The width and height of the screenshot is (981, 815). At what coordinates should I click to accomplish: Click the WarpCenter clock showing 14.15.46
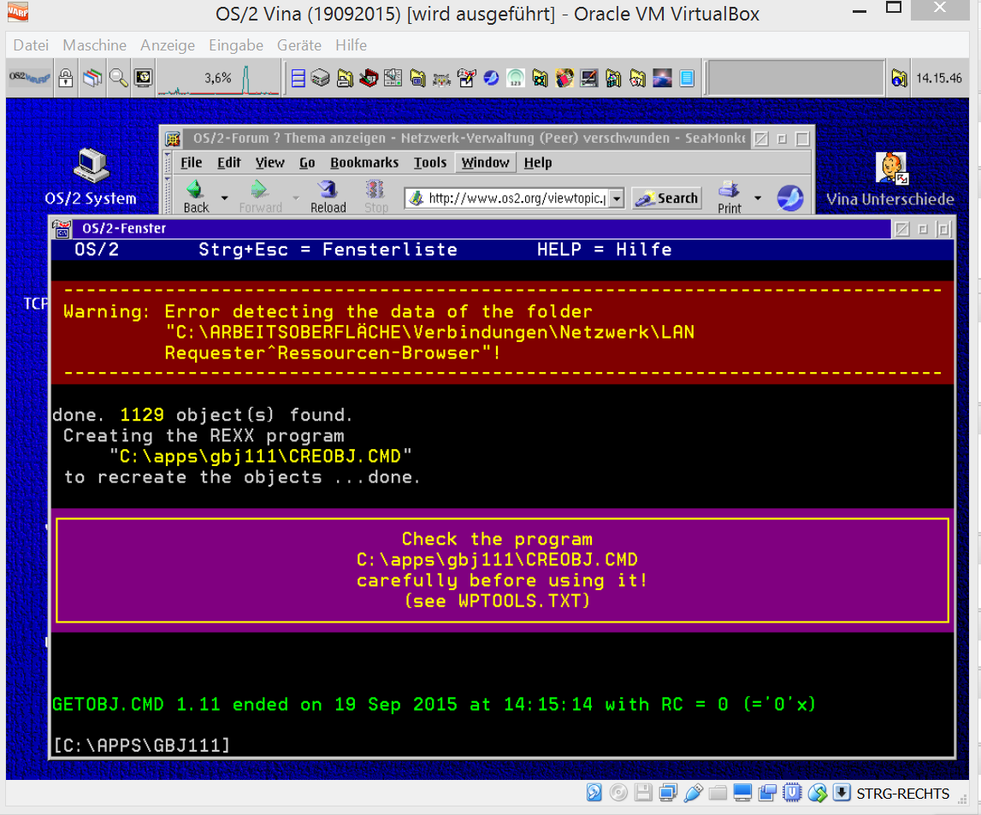[939, 78]
